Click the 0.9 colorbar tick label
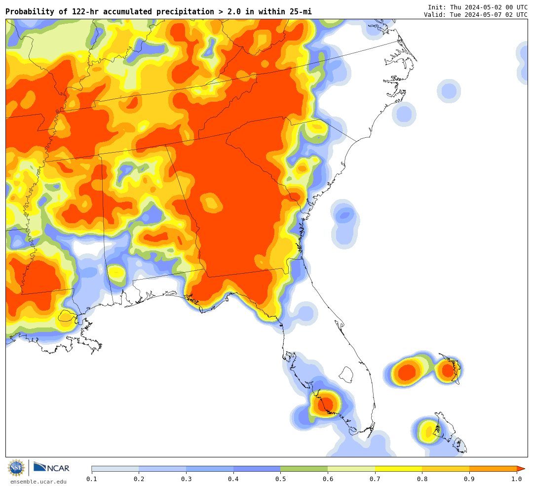 click(469, 479)
